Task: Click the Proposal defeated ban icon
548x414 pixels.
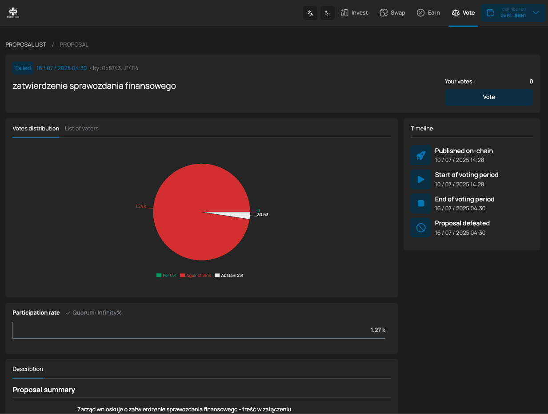Action: click(x=421, y=228)
